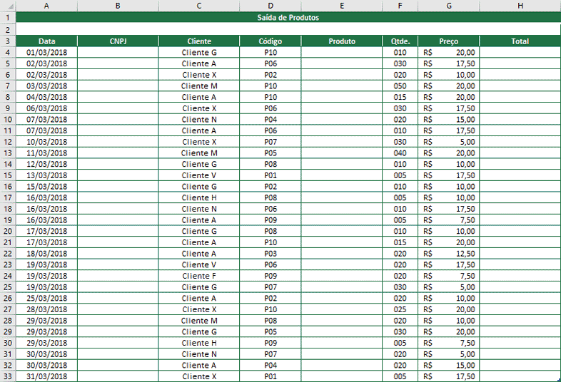Select column A header
This screenshot has height=382, width=561.
pos(46,6)
